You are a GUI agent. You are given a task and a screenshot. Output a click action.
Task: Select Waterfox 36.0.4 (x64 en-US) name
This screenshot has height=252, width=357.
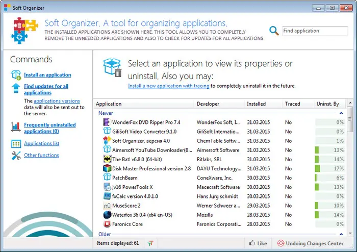click(142, 215)
